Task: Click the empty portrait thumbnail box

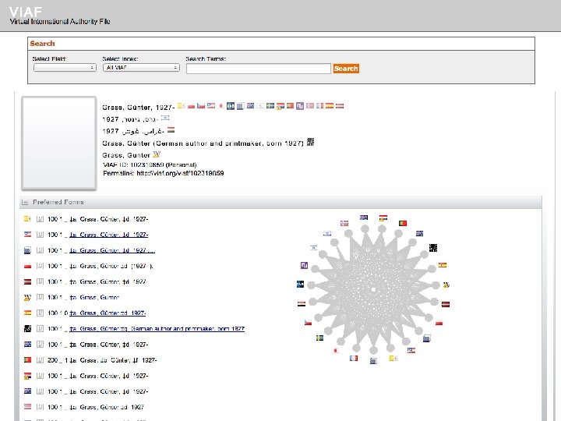Action: (x=58, y=143)
